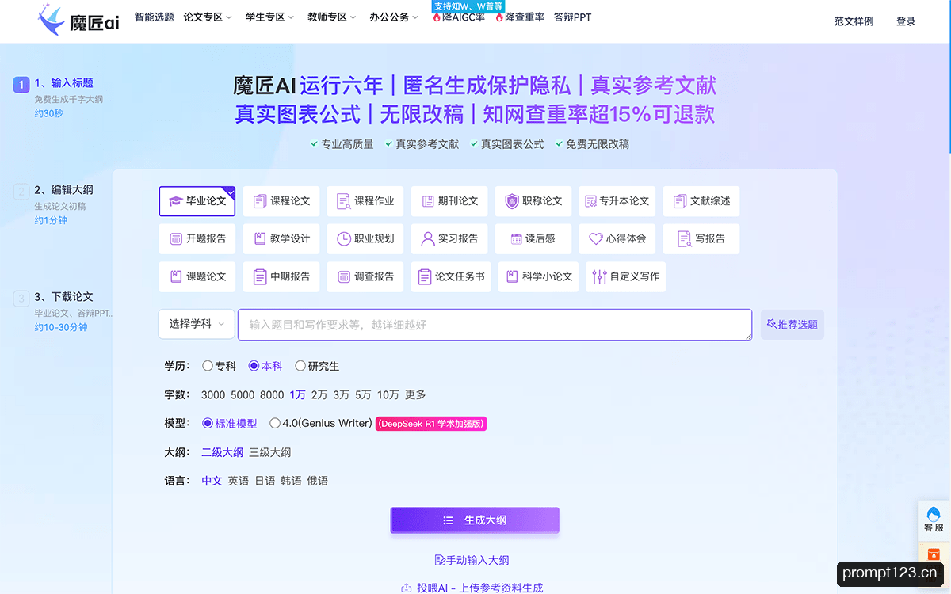
Task: Select 8000 word count
Action: [272, 394]
